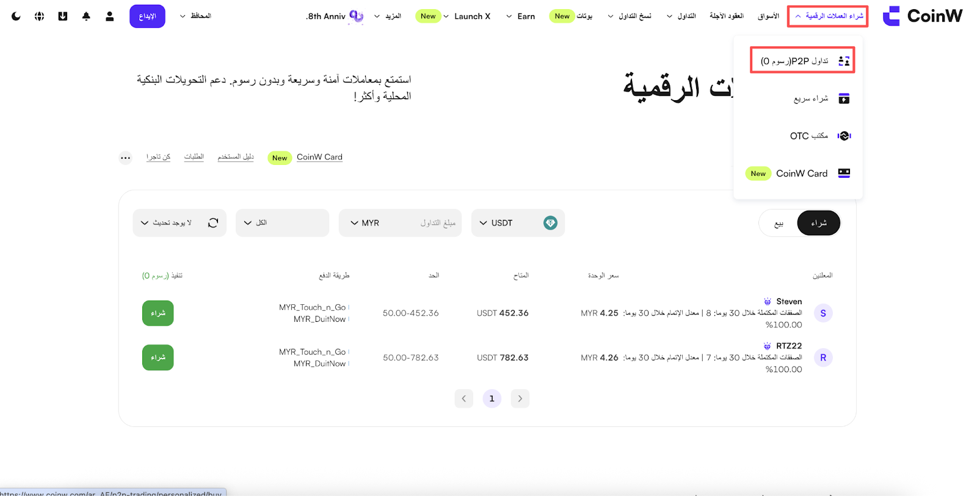Select CoinW Card dropdown entry
Image resolution: width=977 pixels, height=496 pixels.
click(802, 173)
